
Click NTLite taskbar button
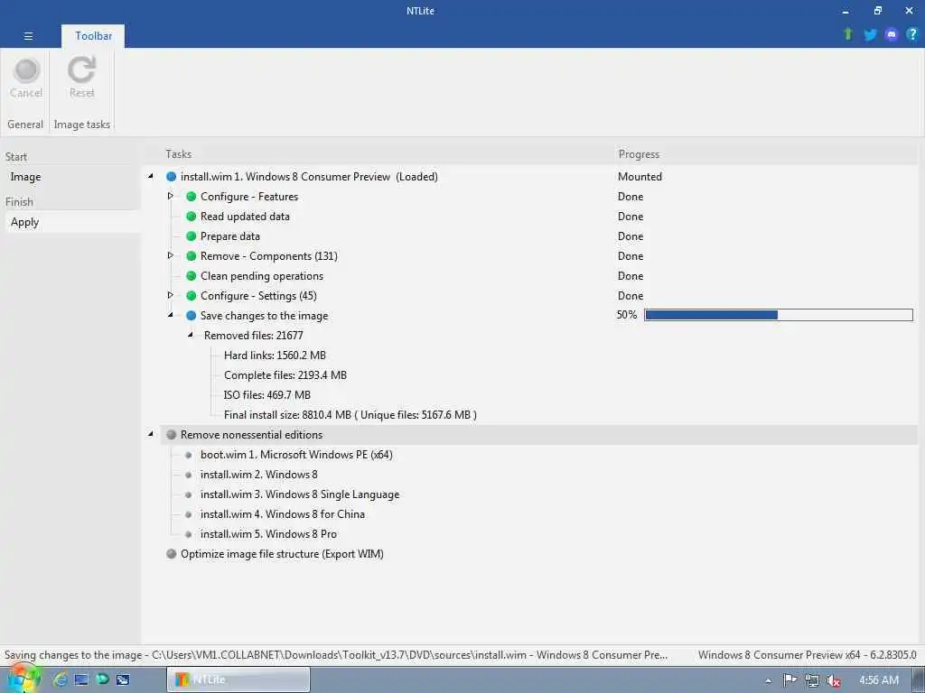[238, 679]
